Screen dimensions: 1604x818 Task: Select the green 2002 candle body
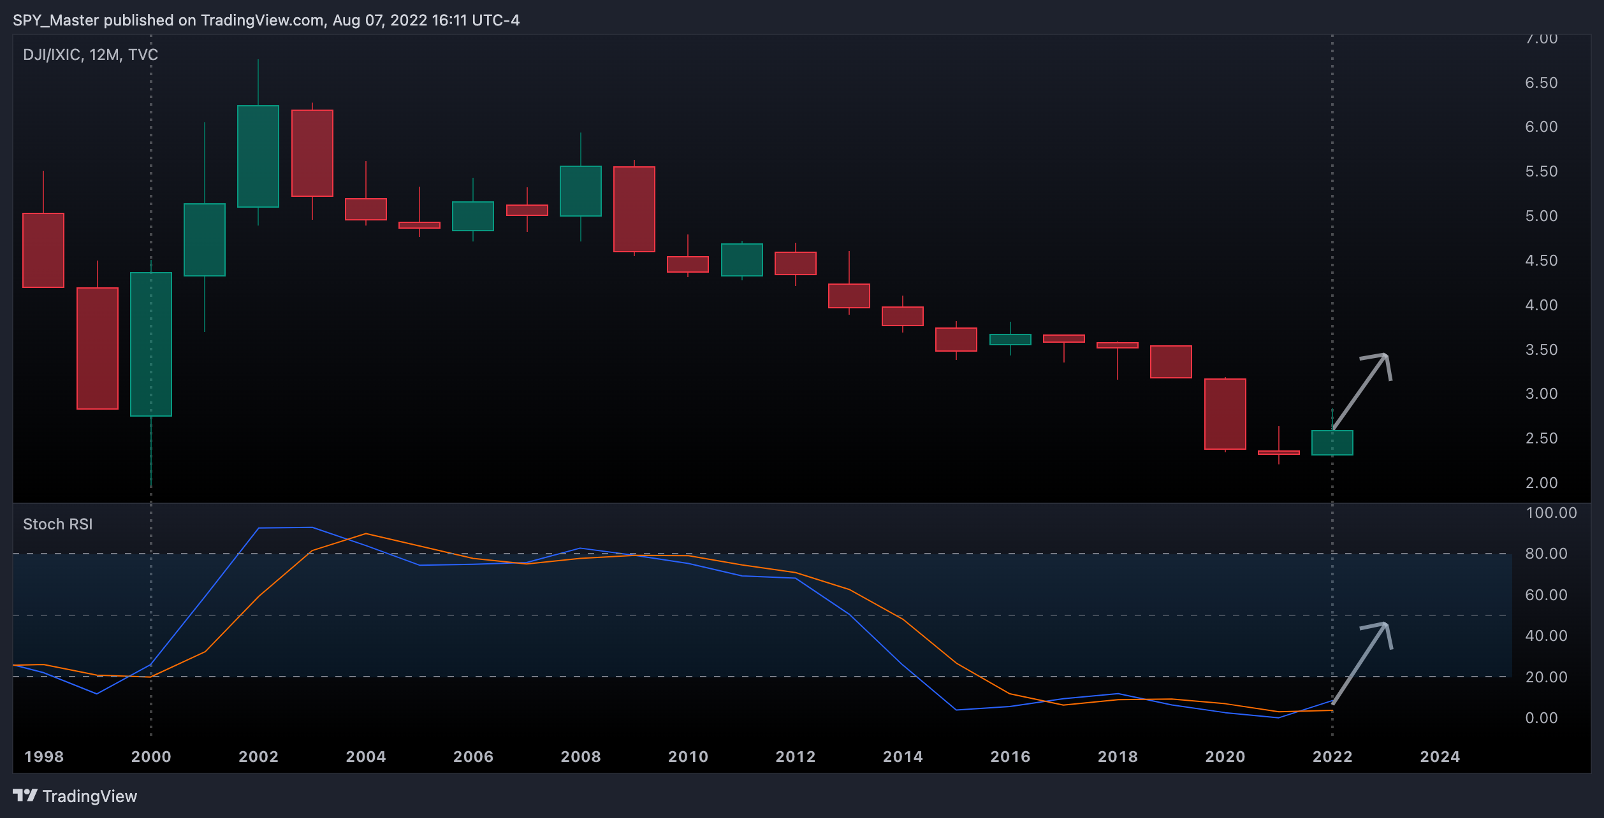click(258, 156)
